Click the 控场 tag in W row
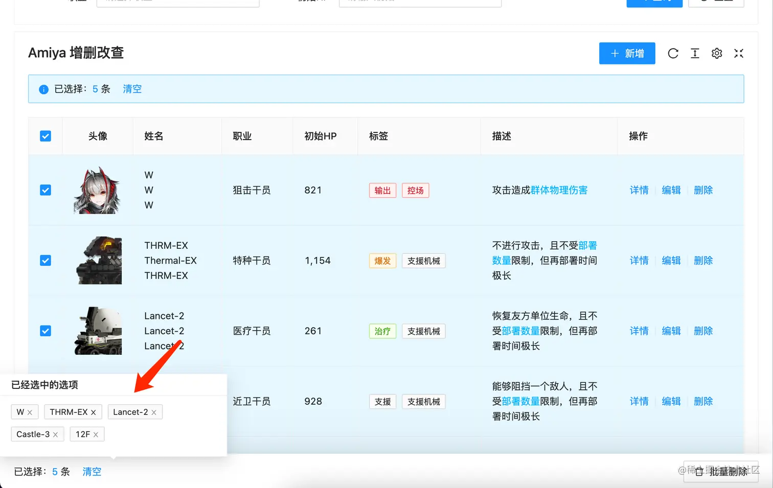The image size is (773, 488). (415, 191)
